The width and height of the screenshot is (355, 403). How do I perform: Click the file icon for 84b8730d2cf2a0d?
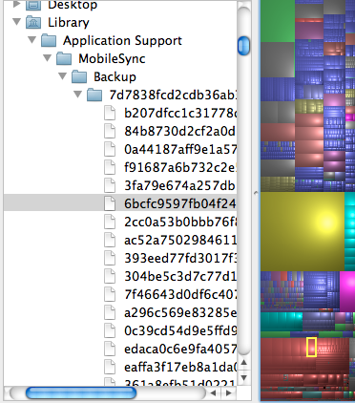click(110, 131)
